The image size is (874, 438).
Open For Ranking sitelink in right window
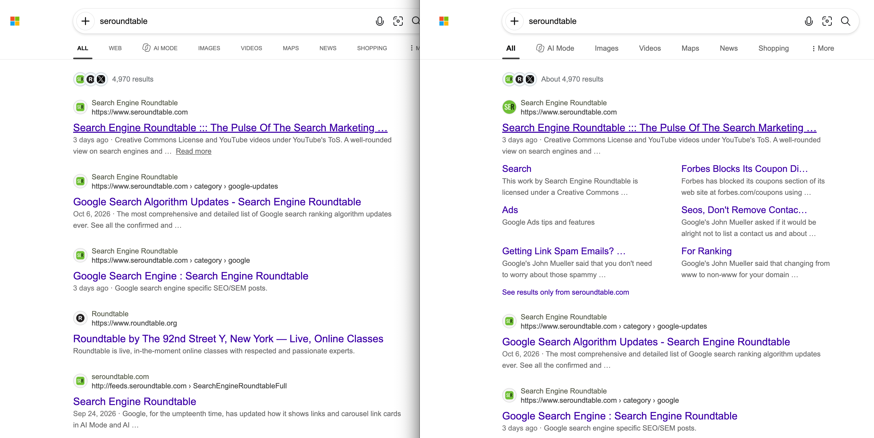click(x=706, y=251)
